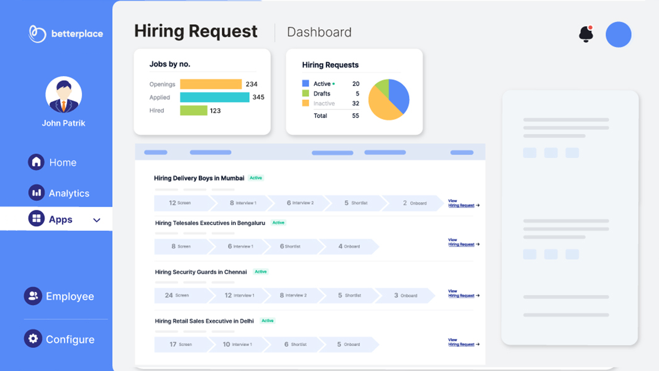Expand the Apps chevron dropdown

[97, 220]
